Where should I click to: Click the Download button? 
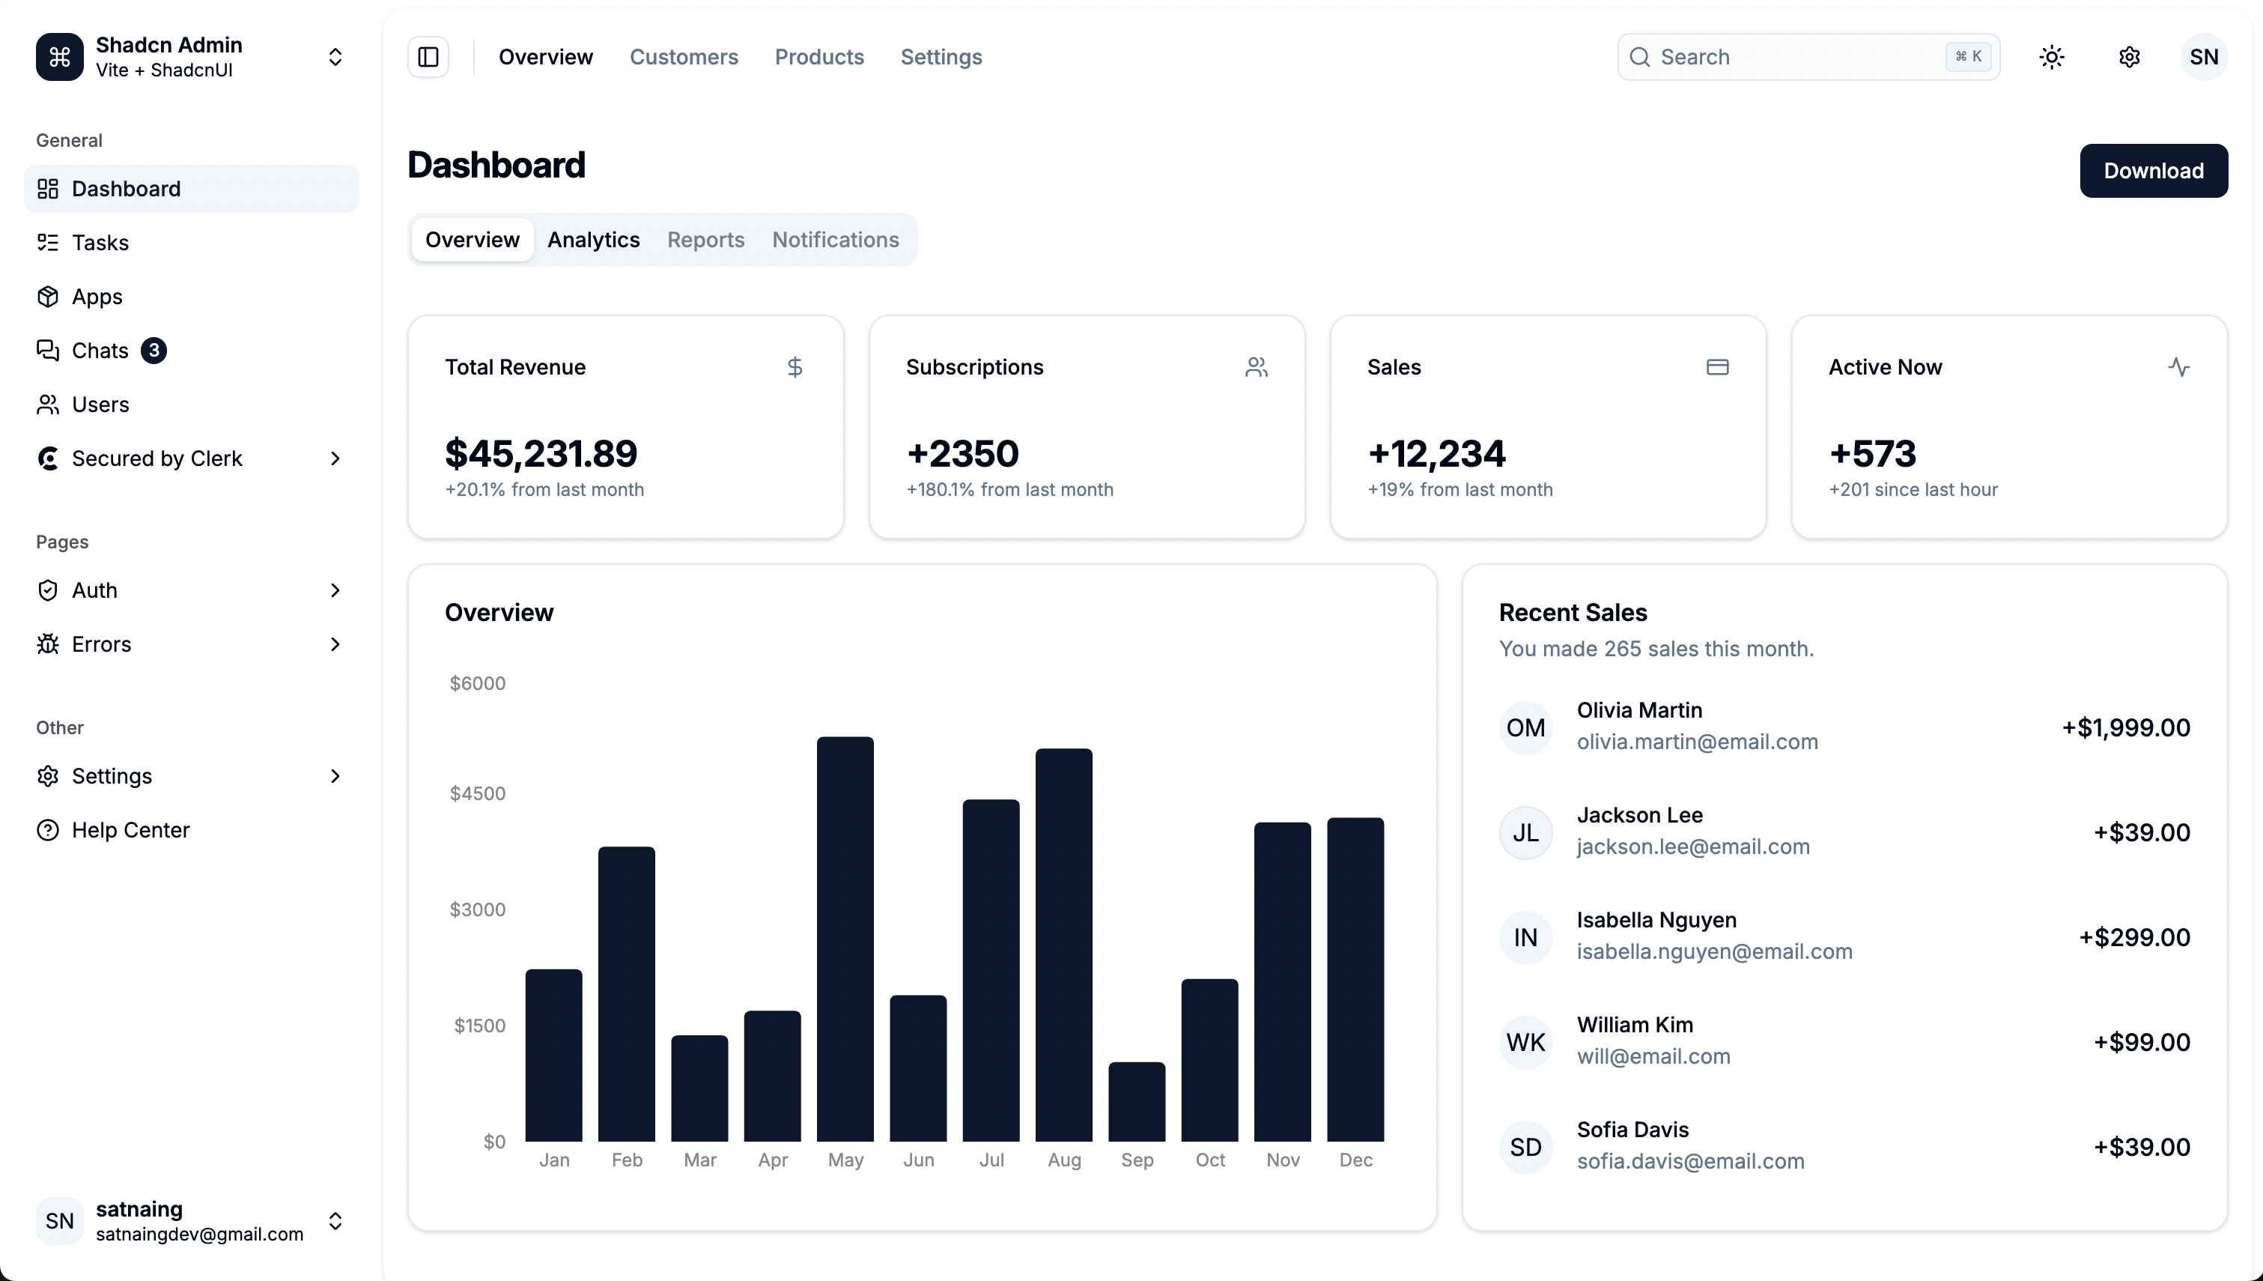click(2154, 171)
